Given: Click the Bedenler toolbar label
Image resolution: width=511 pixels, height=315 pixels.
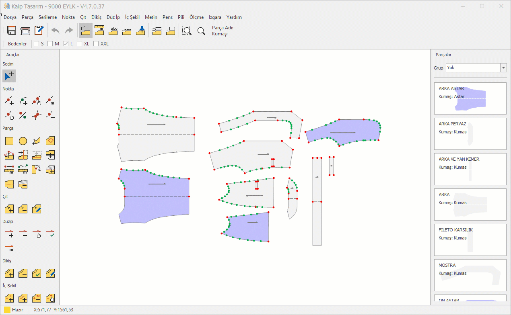Looking at the screenshot, I should [x=17, y=44].
